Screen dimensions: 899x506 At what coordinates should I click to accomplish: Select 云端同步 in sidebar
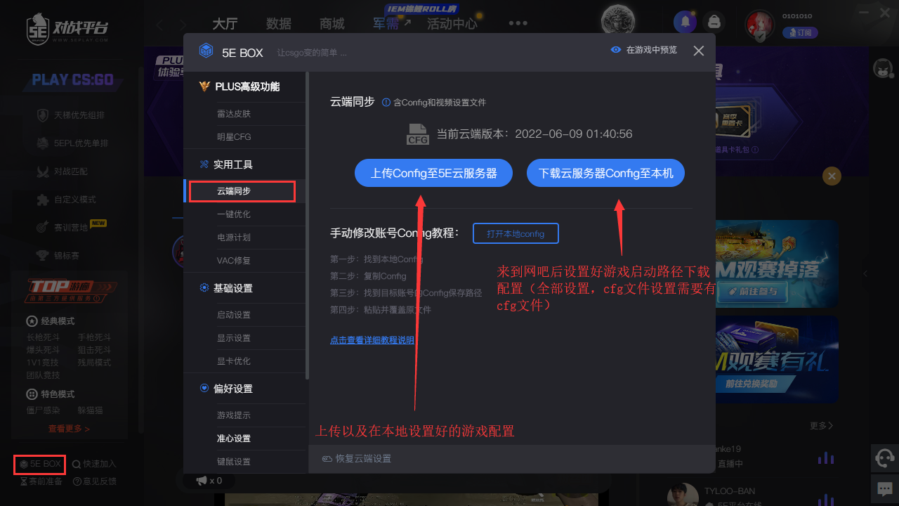(234, 191)
